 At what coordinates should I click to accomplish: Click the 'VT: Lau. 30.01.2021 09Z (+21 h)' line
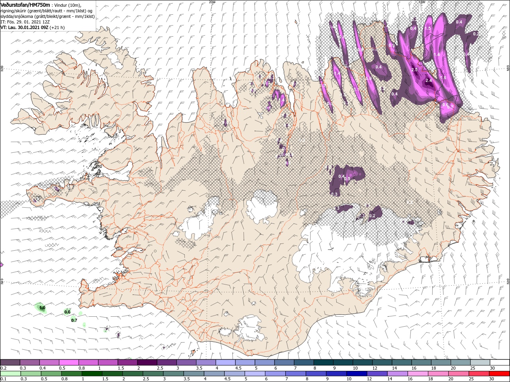33,27
